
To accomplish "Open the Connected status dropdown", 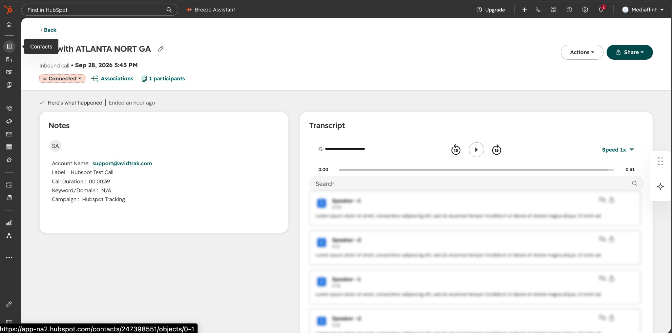I will point(62,79).
